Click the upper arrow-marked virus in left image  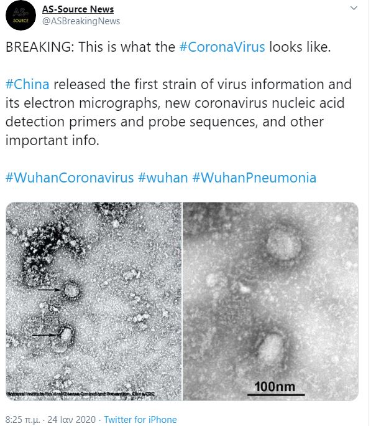71,290
